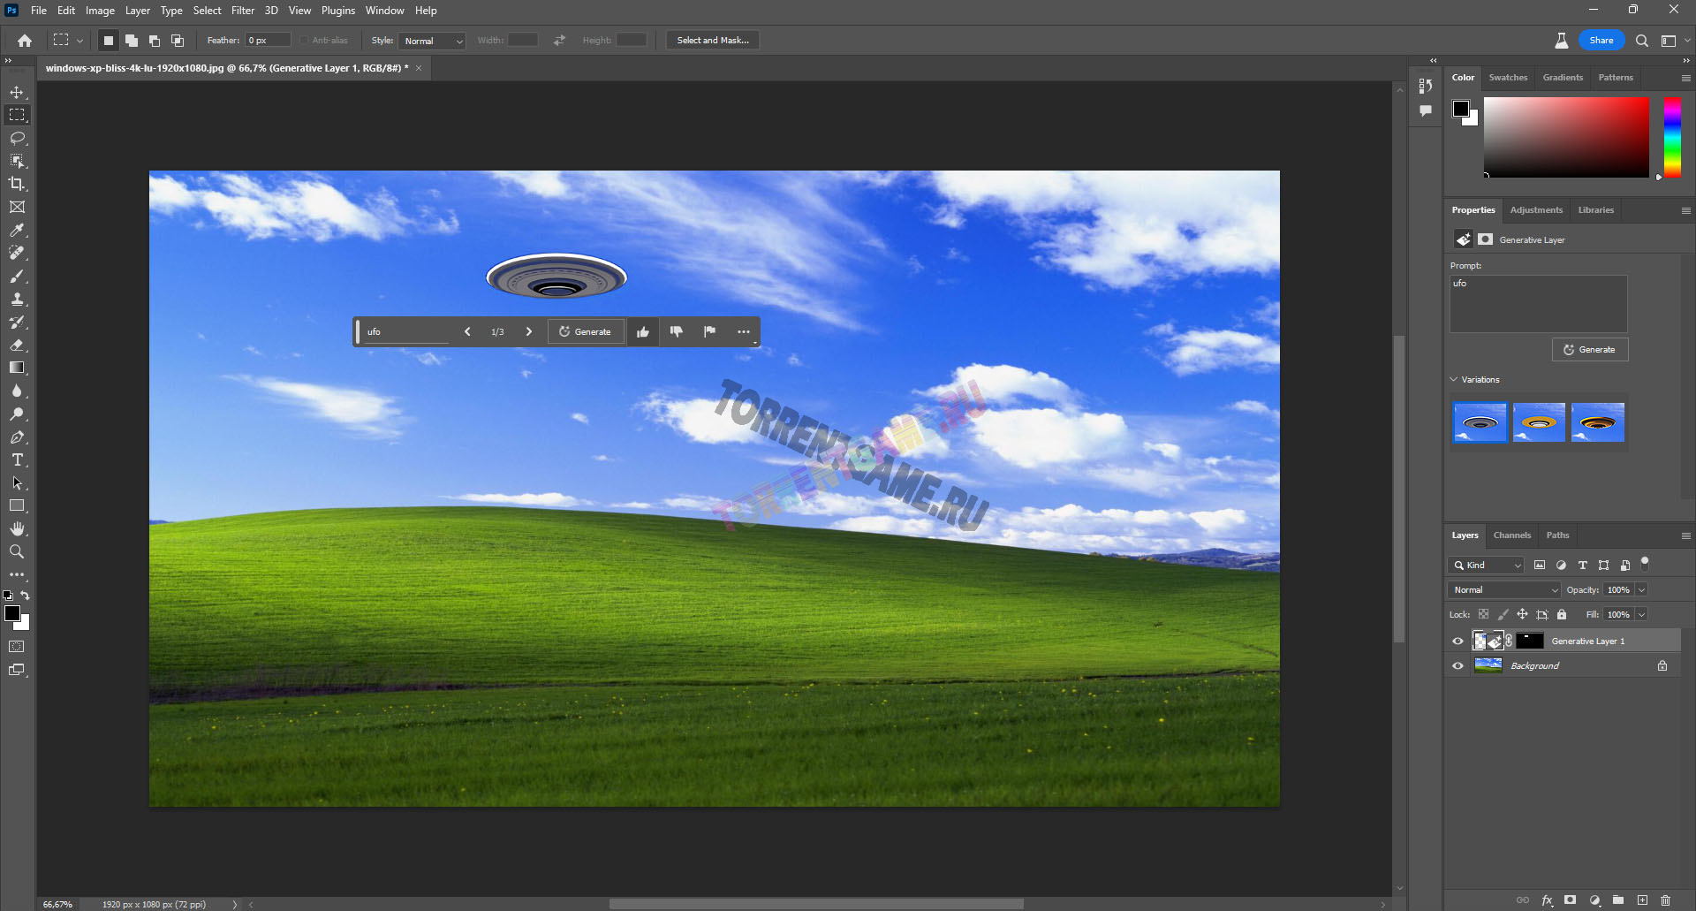Click the delete layer trash icon
The height and width of the screenshot is (911, 1696).
click(x=1665, y=900)
